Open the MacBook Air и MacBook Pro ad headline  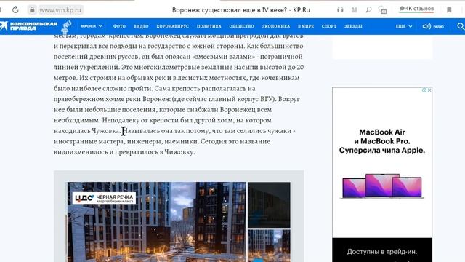382,141
